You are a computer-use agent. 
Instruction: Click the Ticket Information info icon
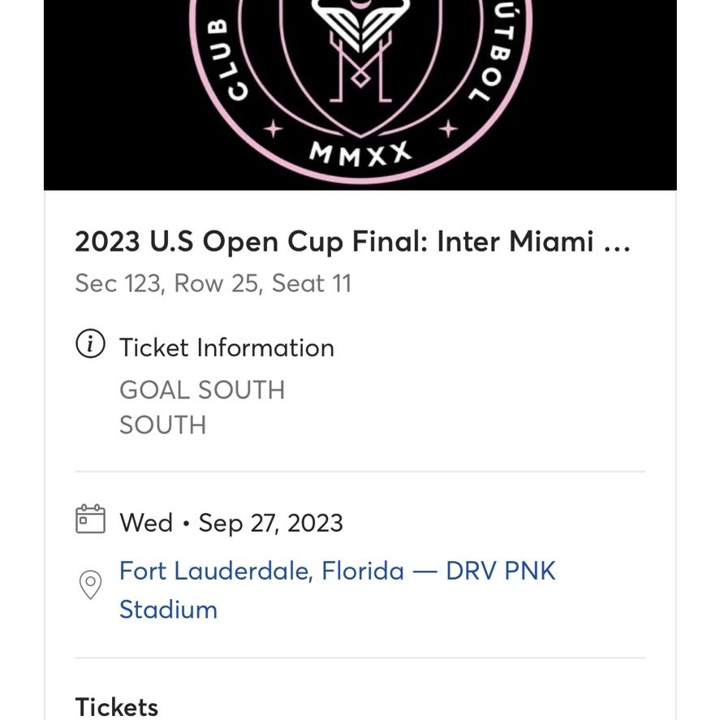click(90, 343)
